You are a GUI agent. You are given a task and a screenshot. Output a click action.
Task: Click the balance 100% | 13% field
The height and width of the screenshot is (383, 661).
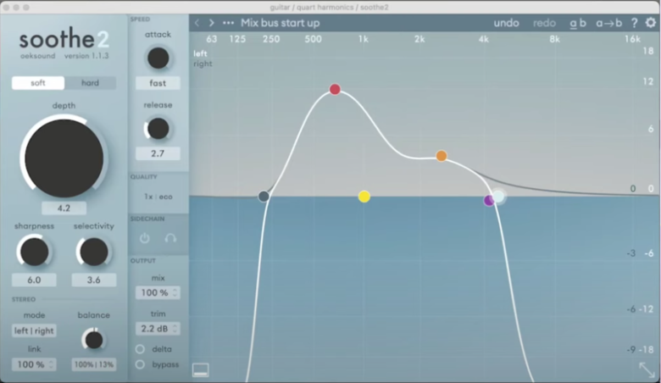pos(93,364)
